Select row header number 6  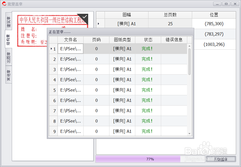(x=53, y=100)
